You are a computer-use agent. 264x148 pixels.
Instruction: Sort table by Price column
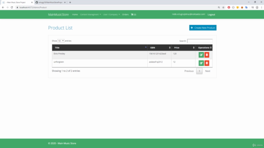[184, 48]
